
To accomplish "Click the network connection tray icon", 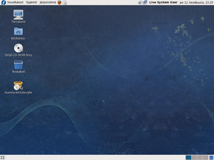I will [x=145, y=2].
